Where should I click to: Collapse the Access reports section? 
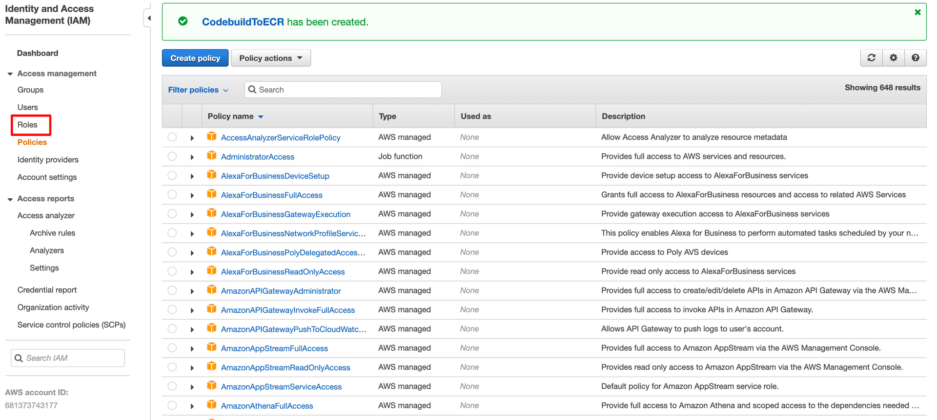click(x=10, y=199)
